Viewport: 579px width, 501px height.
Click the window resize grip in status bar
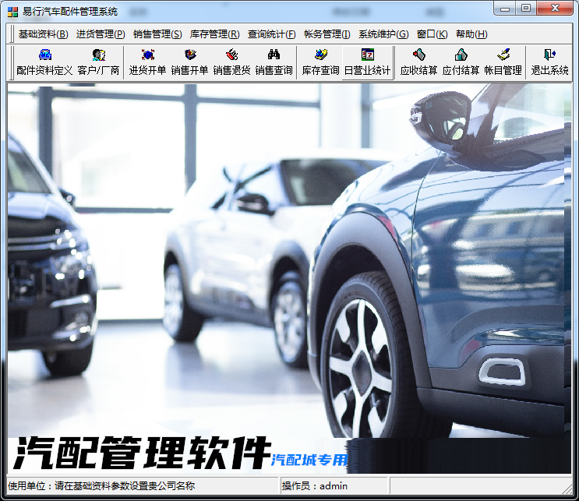567,489
